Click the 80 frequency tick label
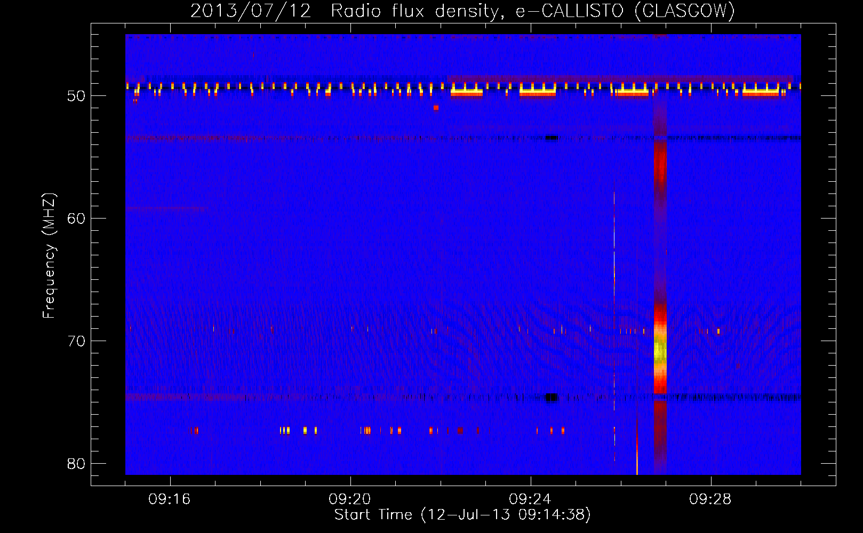The width and height of the screenshot is (863, 533). (x=76, y=464)
